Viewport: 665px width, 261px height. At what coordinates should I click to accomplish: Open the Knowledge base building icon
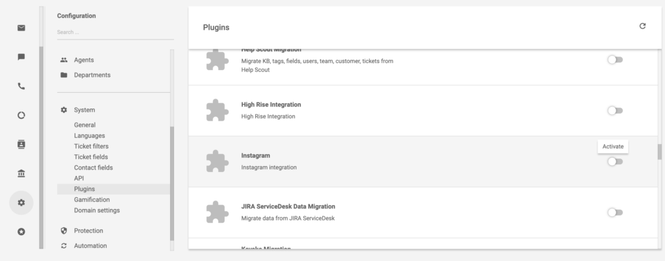(x=21, y=173)
